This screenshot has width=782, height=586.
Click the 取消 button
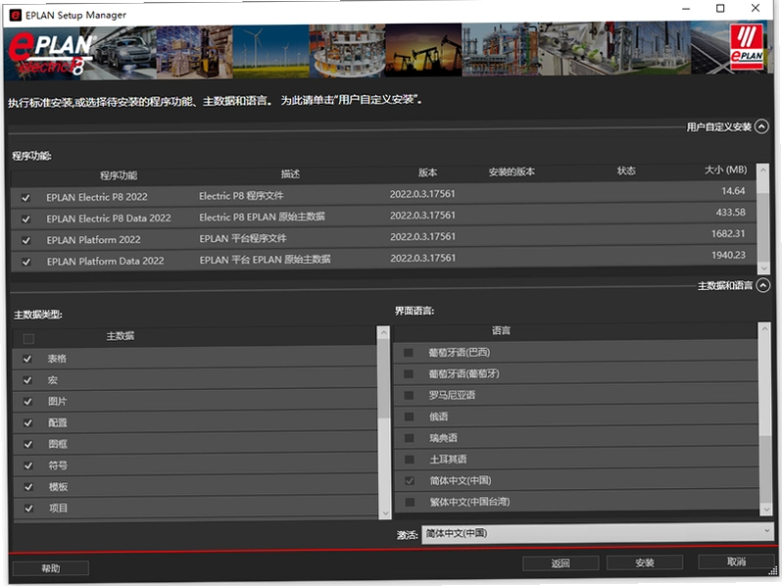pos(736,562)
